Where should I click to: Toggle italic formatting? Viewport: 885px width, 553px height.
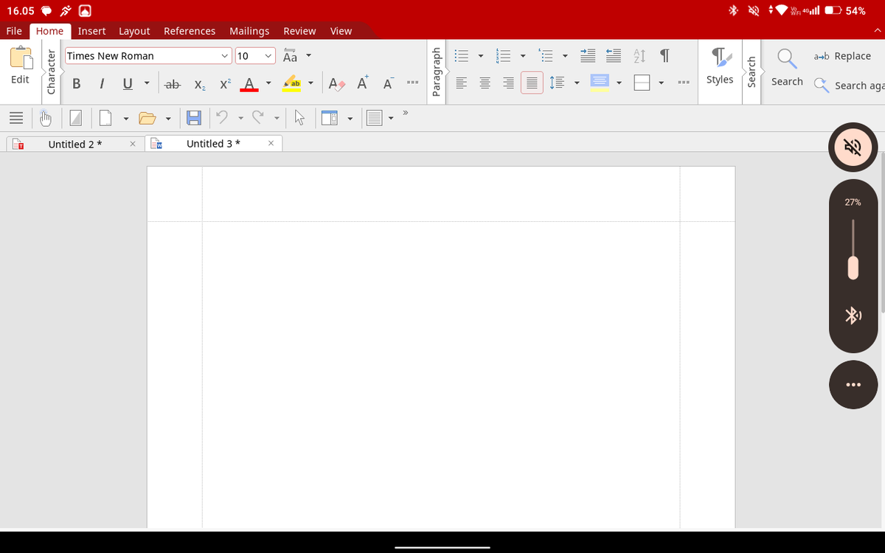[102, 84]
